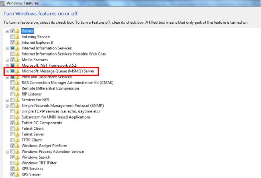The height and width of the screenshot is (178, 261).
Task: Expand the Microsoft .NET Framework 3.5.1 node
Action: pos(7,66)
